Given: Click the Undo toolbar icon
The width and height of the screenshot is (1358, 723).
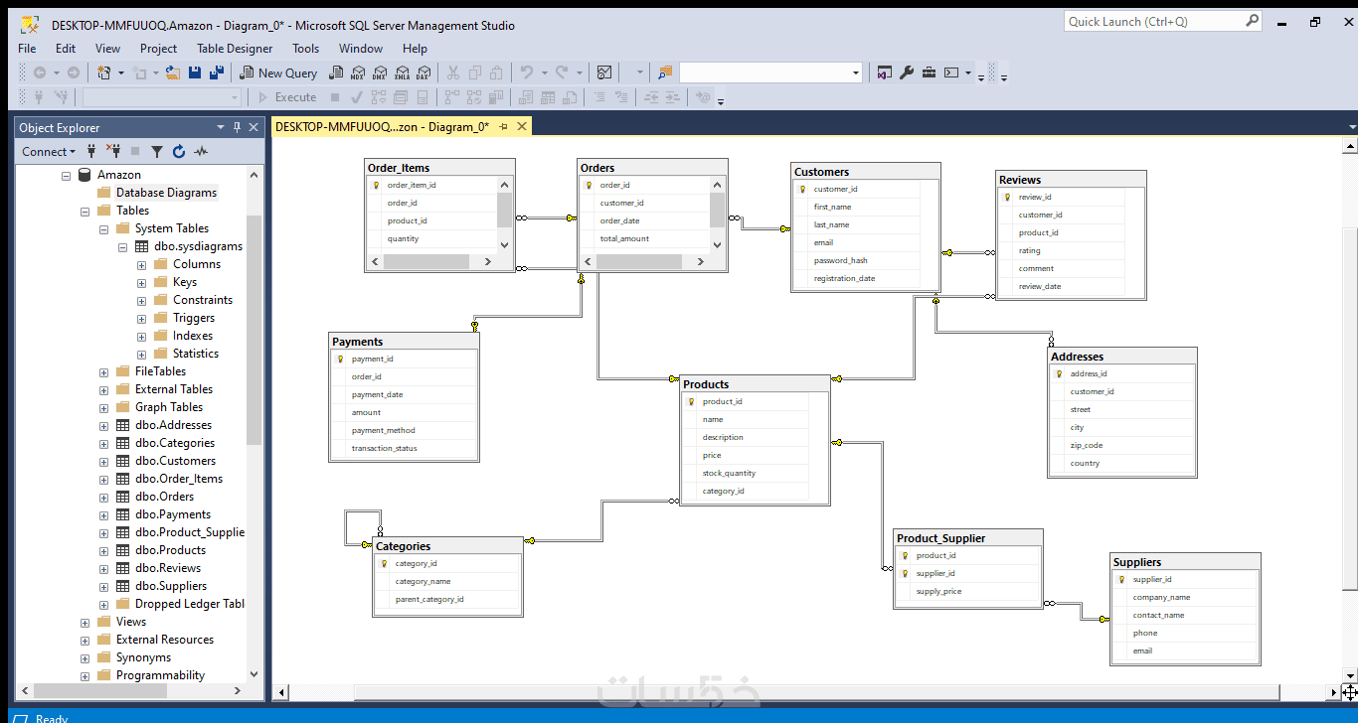Looking at the screenshot, I should [527, 72].
